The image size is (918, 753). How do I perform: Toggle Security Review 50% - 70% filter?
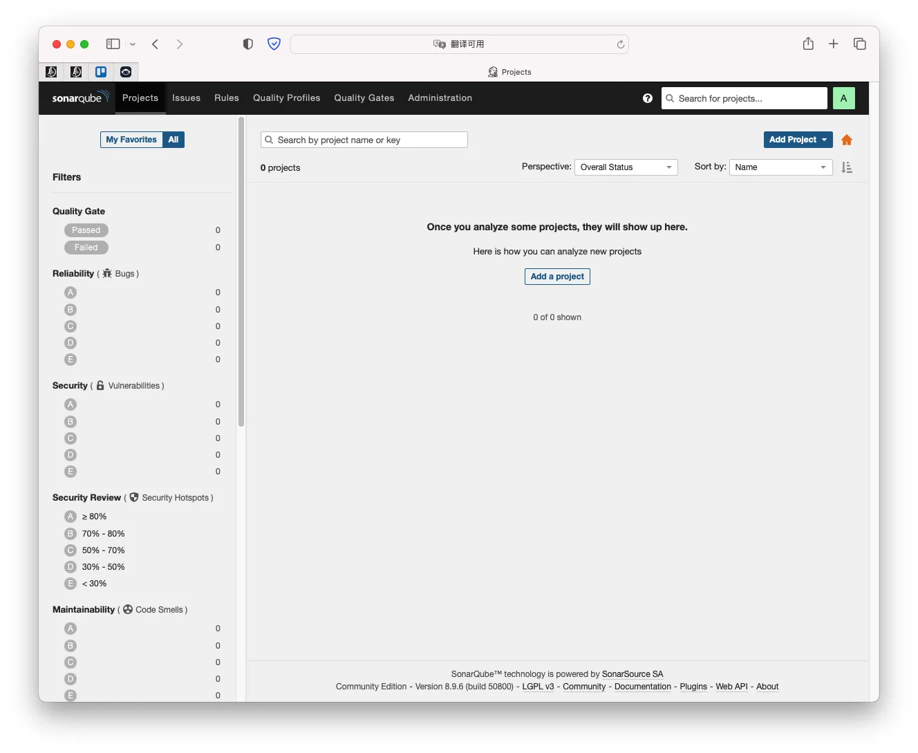click(95, 550)
